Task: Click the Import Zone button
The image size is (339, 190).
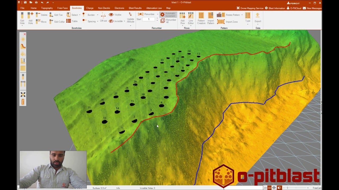Action: (227, 22)
